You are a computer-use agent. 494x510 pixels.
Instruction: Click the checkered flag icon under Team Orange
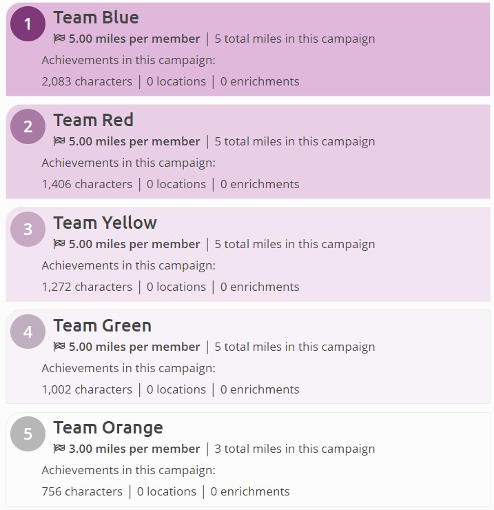(59, 449)
